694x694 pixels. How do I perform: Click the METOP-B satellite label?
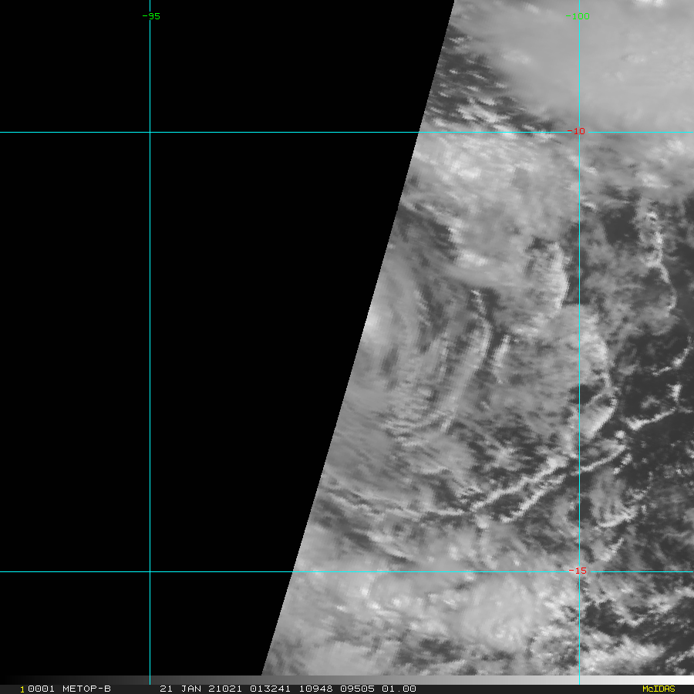[86, 689]
